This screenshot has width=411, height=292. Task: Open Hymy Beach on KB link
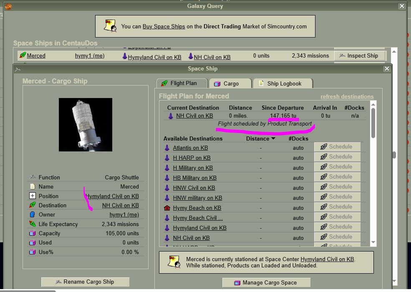[x=197, y=208]
